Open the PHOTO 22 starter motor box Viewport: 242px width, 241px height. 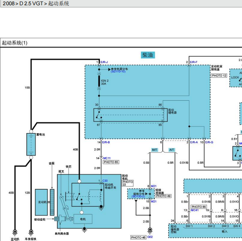pyautogui.click(x=128, y=183)
